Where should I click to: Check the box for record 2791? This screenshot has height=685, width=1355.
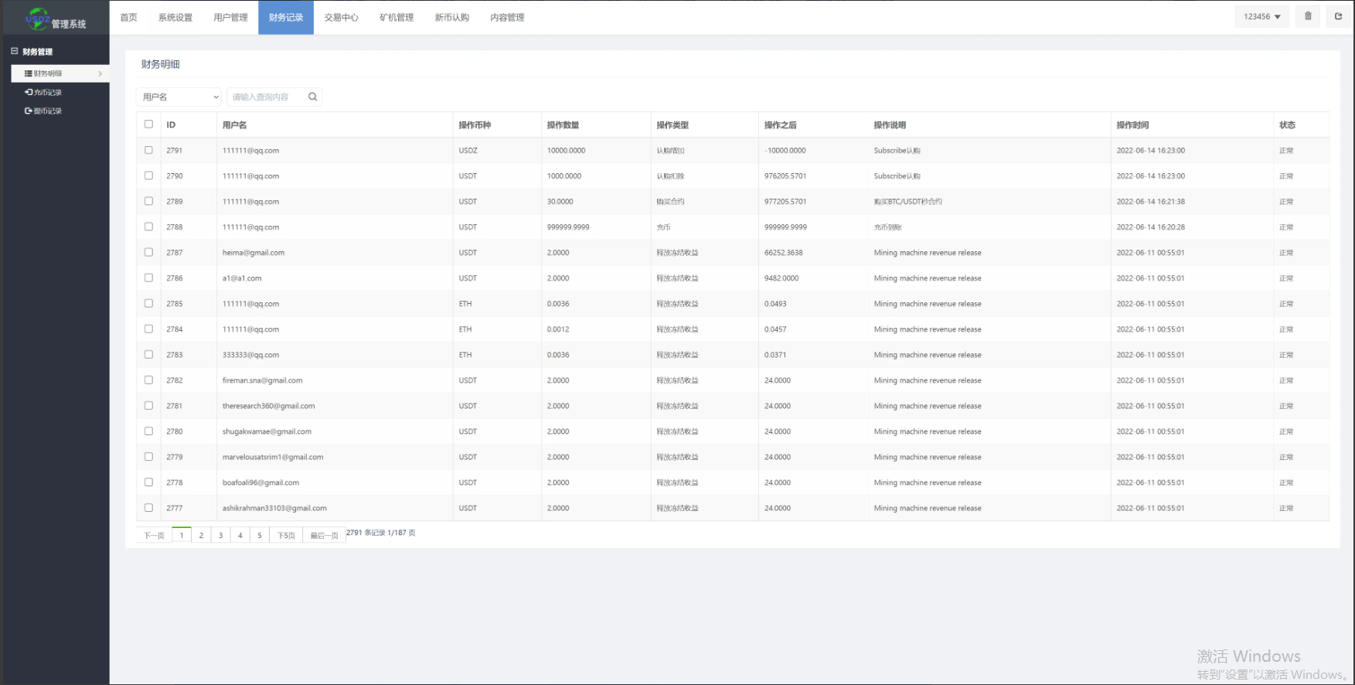tap(148, 150)
